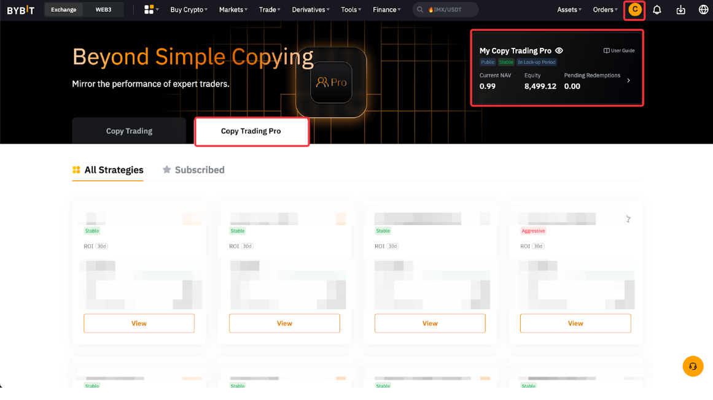This screenshot has width=713, height=400.
Task: Open the User Guide link
Action: [x=619, y=51]
